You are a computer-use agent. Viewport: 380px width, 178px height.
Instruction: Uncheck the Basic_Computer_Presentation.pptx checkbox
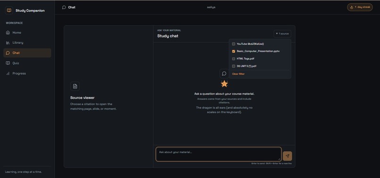click(x=234, y=51)
